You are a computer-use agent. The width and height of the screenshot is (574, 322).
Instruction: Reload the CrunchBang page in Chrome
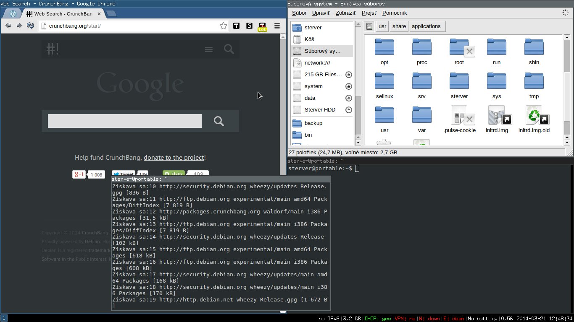tap(30, 26)
